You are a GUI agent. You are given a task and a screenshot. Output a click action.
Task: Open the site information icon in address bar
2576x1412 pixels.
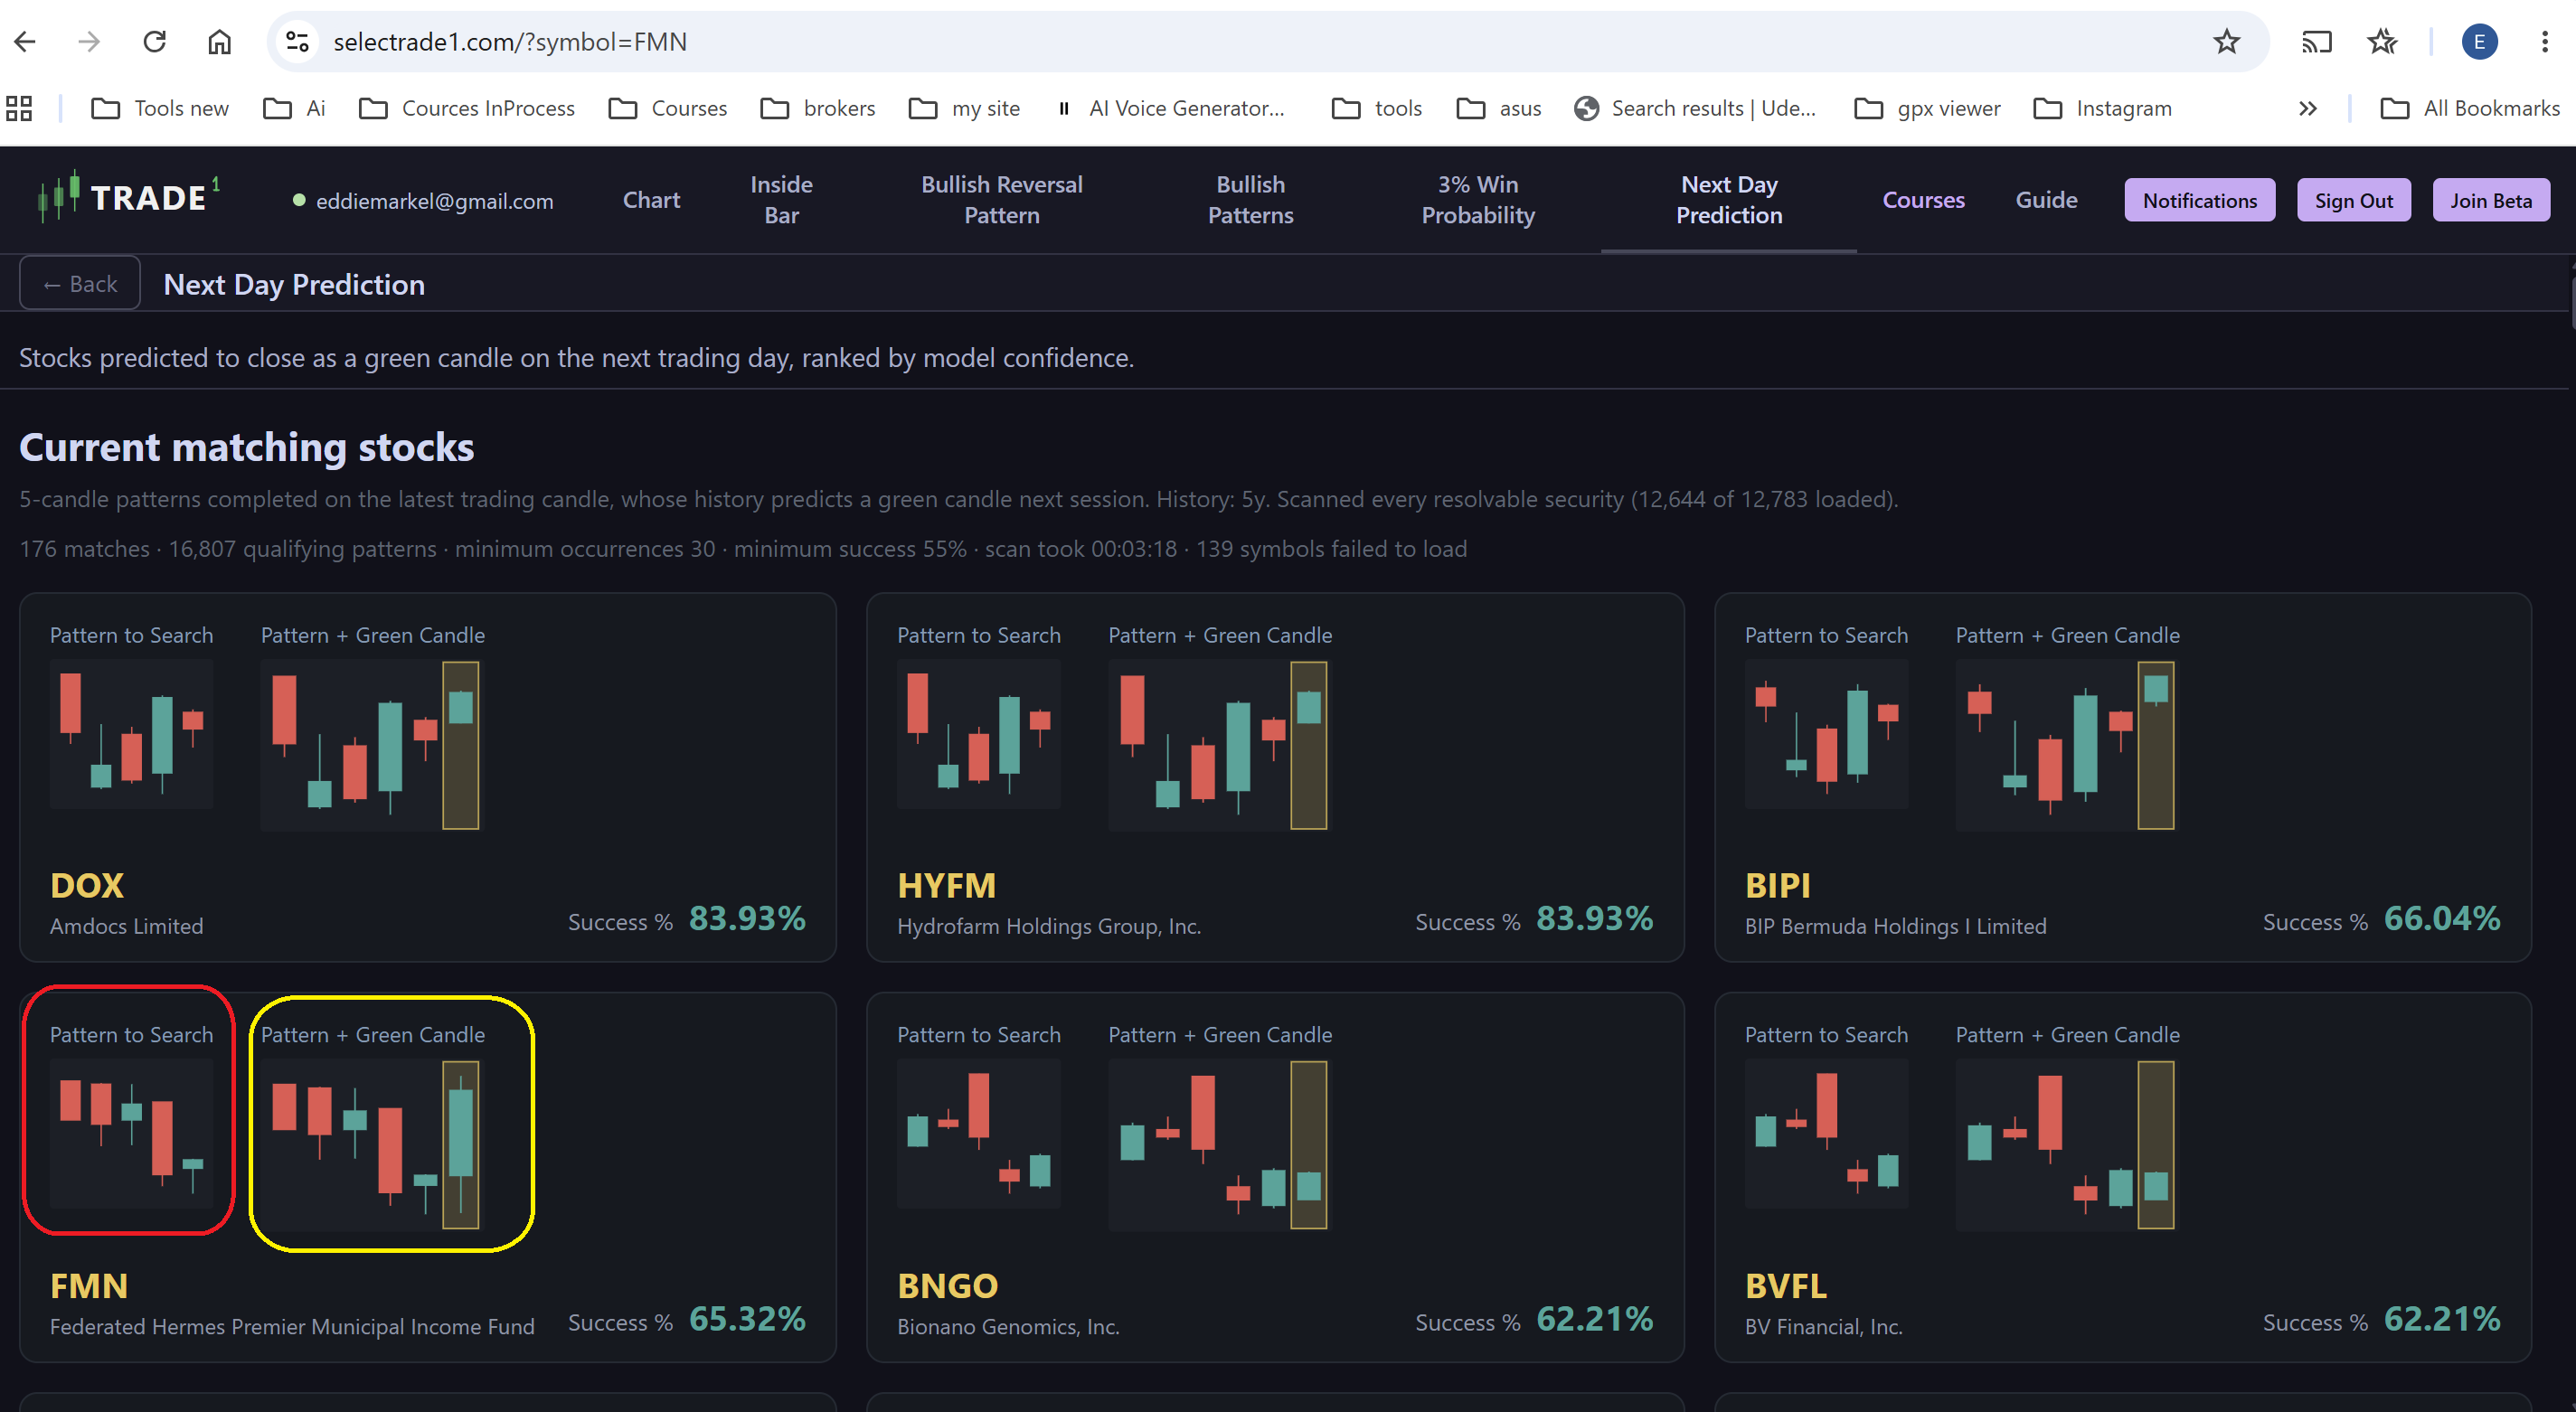[297, 42]
